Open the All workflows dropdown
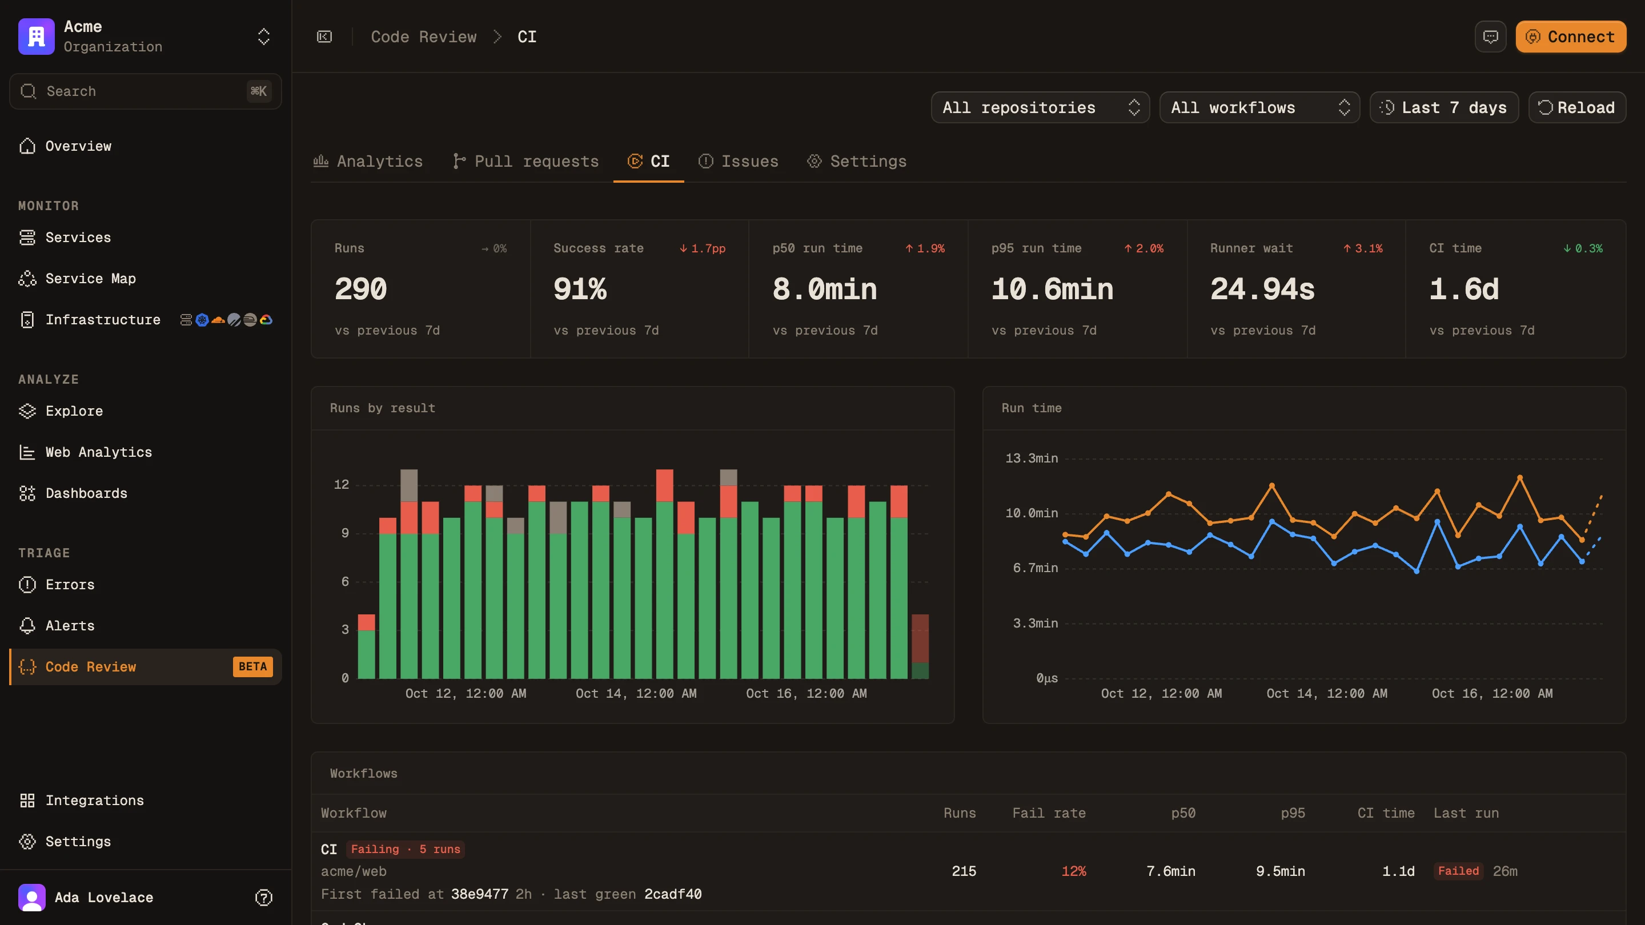 [x=1259, y=107]
